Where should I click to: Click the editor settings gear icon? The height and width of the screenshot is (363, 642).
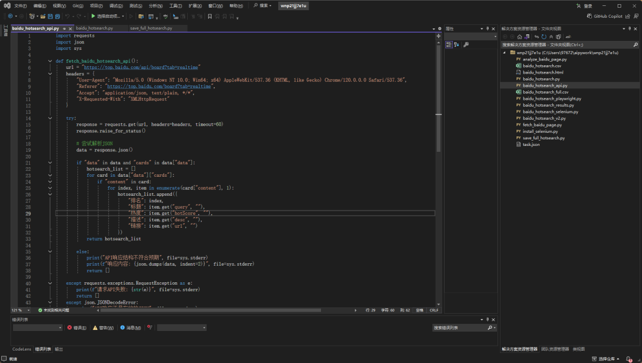[x=440, y=28]
